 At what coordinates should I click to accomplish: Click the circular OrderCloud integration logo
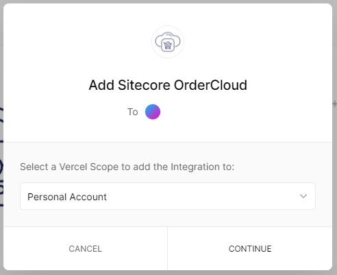click(x=168, y=42)
